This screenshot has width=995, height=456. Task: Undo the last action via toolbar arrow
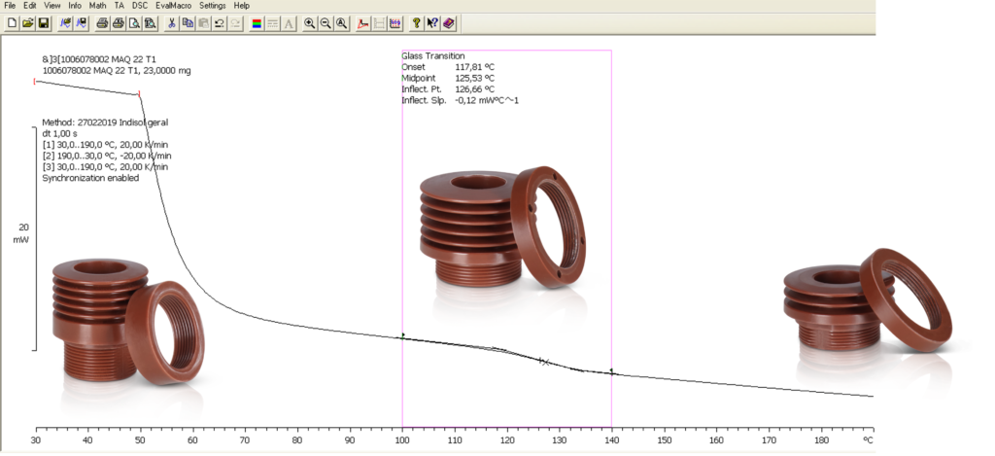219,22
